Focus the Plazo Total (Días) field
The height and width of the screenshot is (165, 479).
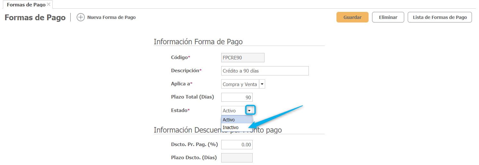coord(237,97)
